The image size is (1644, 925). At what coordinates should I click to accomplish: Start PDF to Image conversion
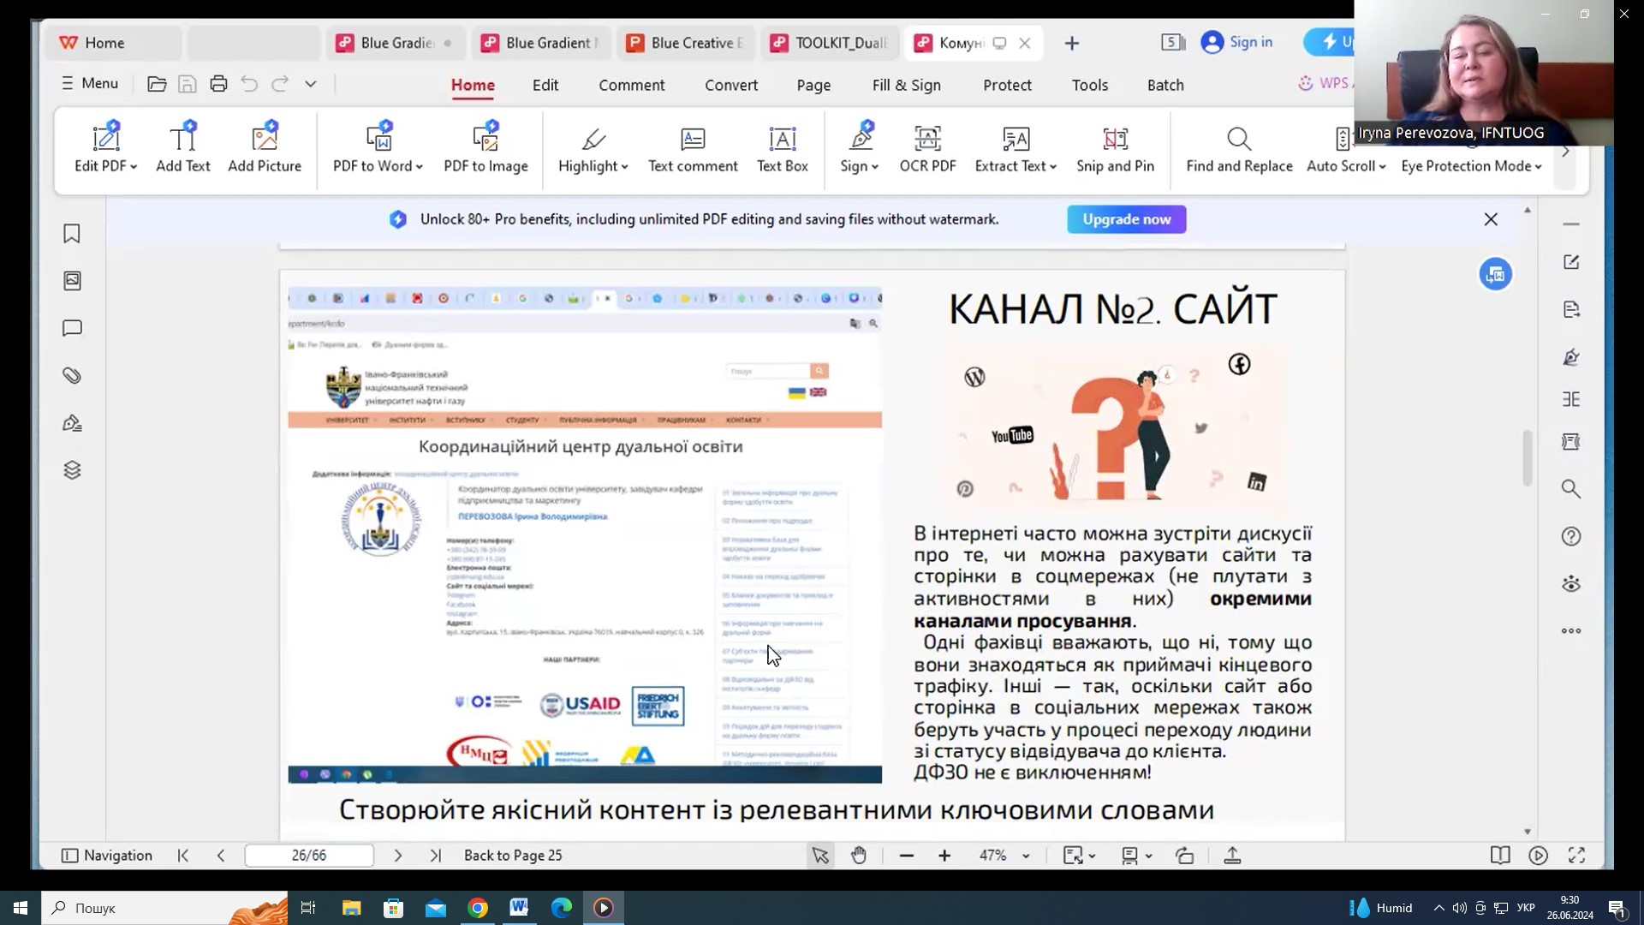click(485, 147)
